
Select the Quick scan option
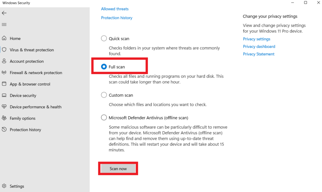(104, 38)
